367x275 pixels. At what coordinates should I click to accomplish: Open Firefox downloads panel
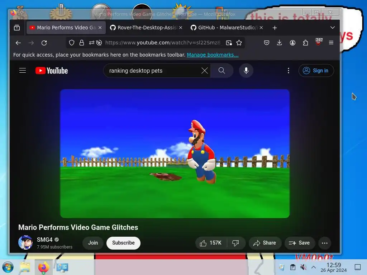tap(279, 43)
